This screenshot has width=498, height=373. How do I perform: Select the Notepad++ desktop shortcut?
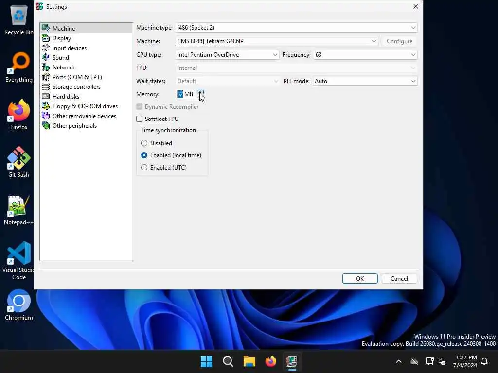18,210
